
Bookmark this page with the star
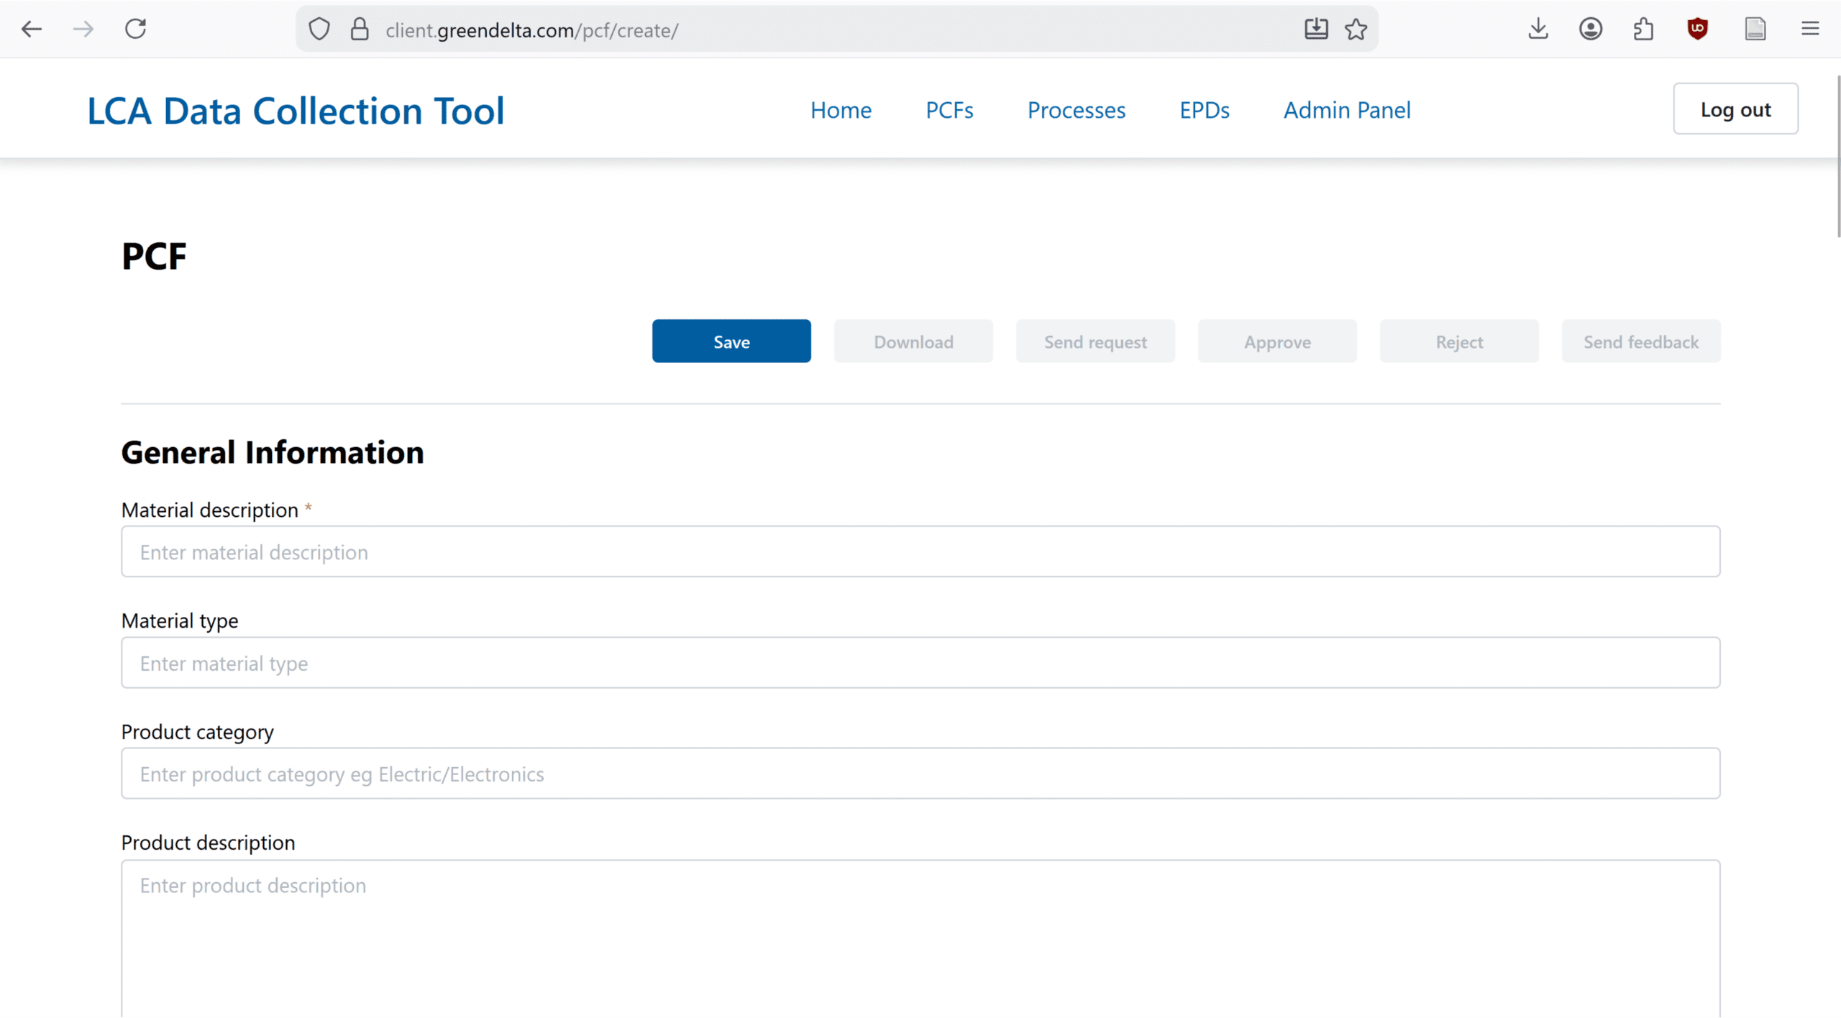tap(1356, 29)
